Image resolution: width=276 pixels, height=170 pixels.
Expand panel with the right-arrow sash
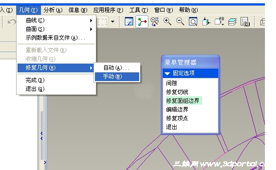click(x=45, y=162)
